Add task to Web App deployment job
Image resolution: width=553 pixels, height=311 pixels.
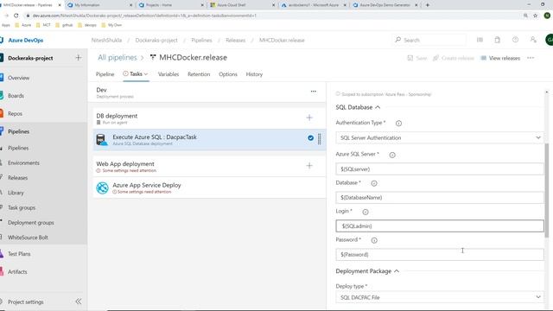pos(309,166)
